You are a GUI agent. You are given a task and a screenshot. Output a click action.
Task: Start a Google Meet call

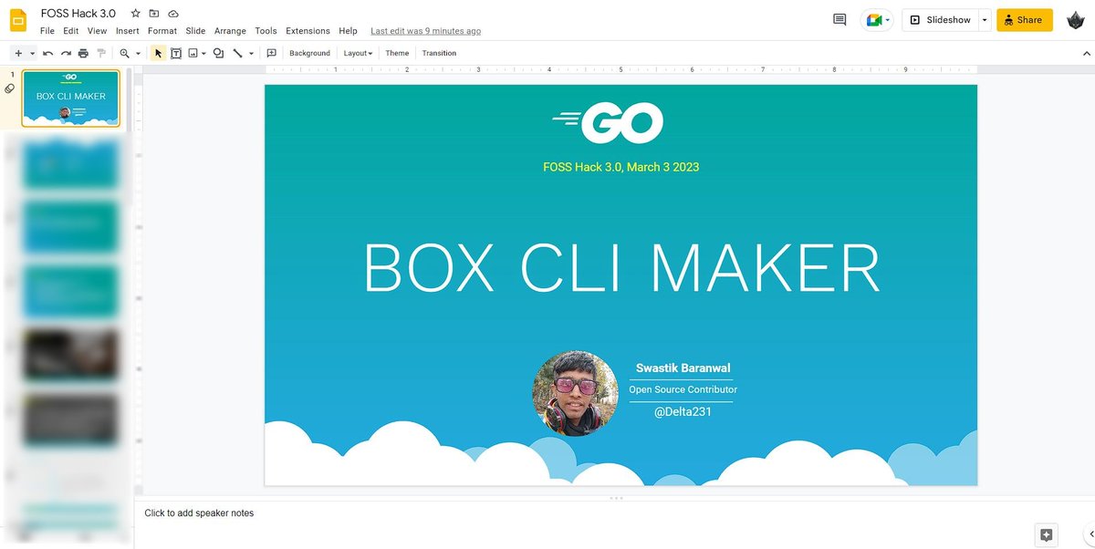[x=877, y=20]
